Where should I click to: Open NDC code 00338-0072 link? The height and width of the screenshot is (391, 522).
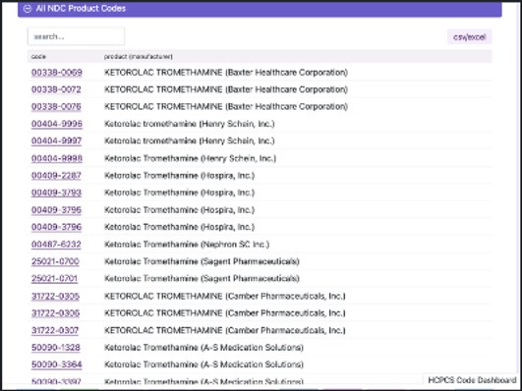pyautogui.click(x=56, y=89)
